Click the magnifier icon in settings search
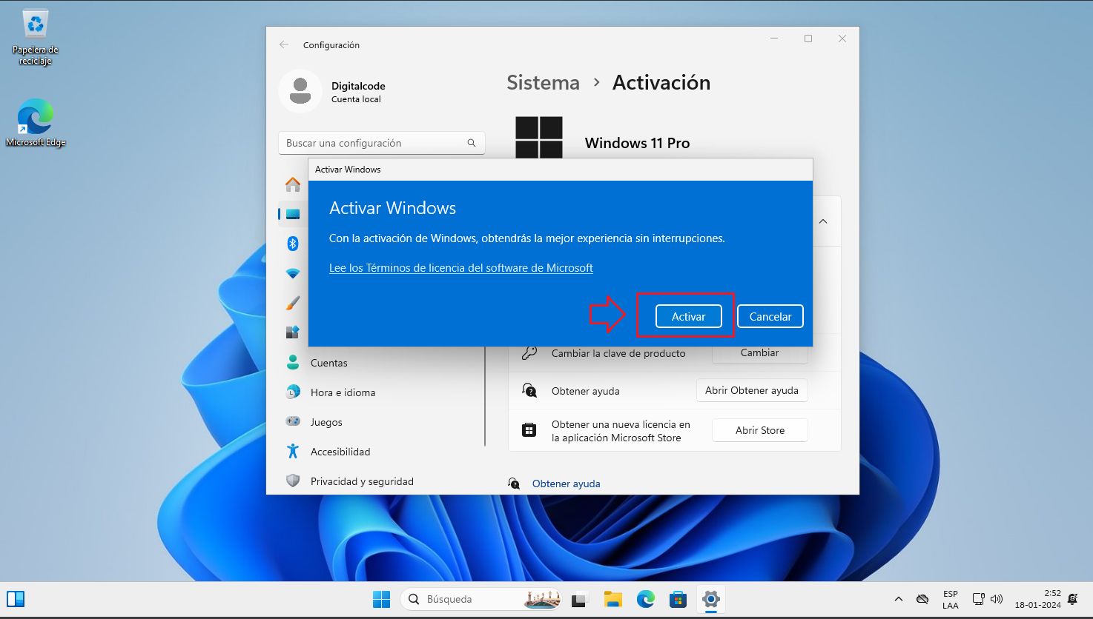 click(472, 143)
